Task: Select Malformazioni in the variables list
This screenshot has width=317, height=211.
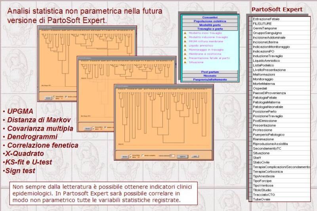Action: click(x=281, y=74)
